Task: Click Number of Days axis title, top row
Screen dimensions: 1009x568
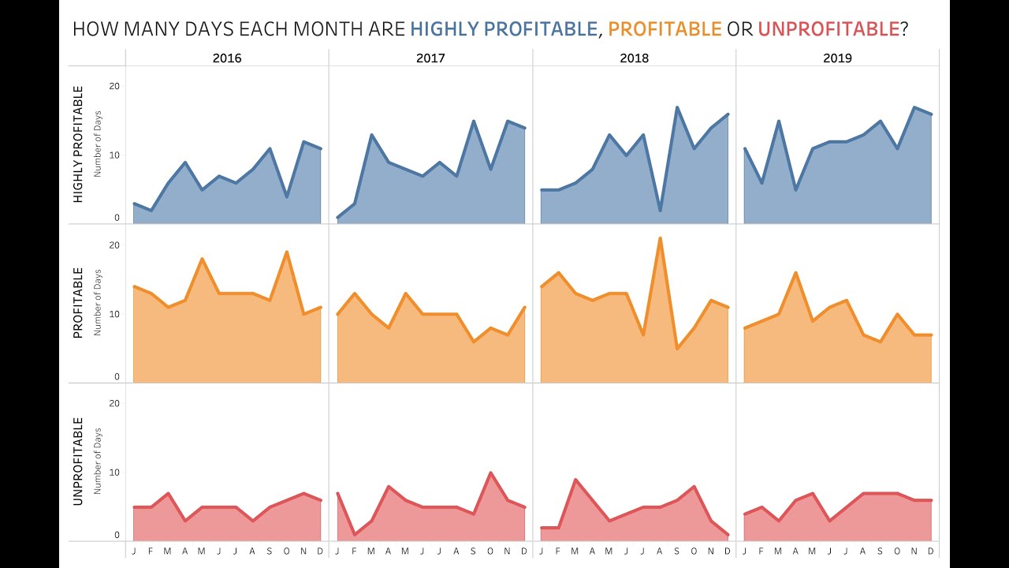Action: pos(98,144)
